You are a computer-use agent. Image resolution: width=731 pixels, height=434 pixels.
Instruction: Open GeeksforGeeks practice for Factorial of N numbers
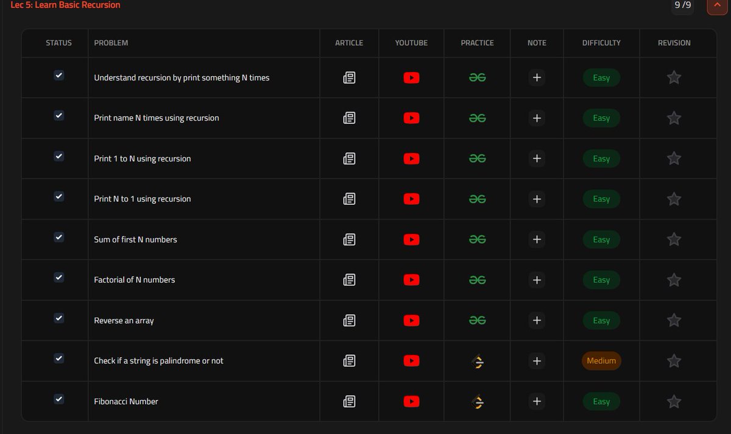pos(478,280)
